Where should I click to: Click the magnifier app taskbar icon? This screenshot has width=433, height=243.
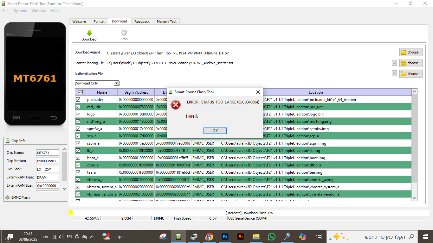pos(287,236)
